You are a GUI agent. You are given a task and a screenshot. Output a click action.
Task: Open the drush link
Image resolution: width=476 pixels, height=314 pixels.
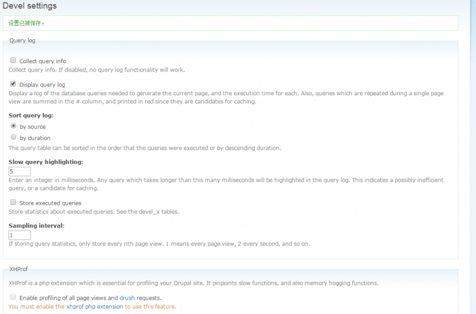click(x=127, y=298)
